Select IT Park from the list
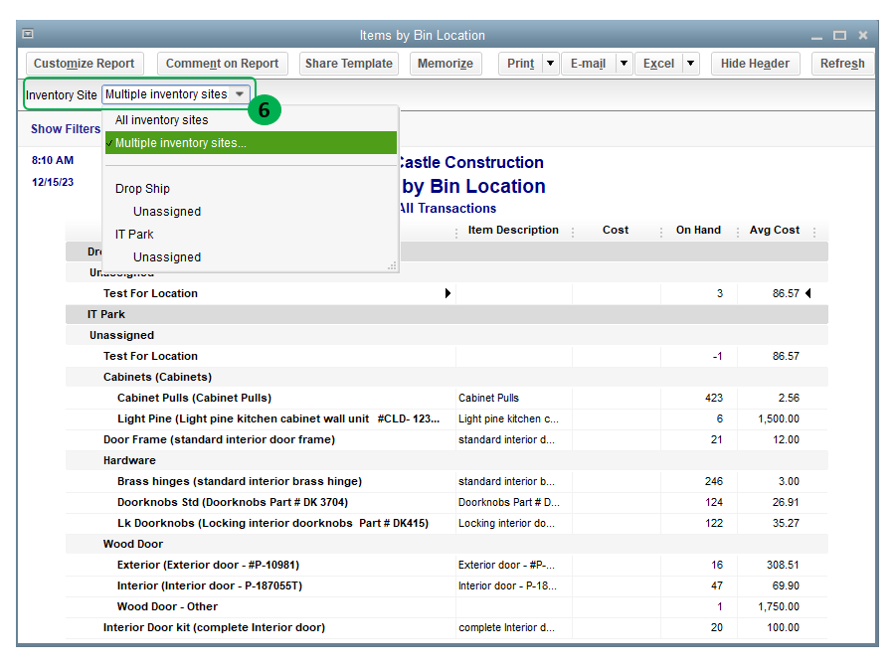The width and height of the screenshot is (895, 667). coord(134,235)
